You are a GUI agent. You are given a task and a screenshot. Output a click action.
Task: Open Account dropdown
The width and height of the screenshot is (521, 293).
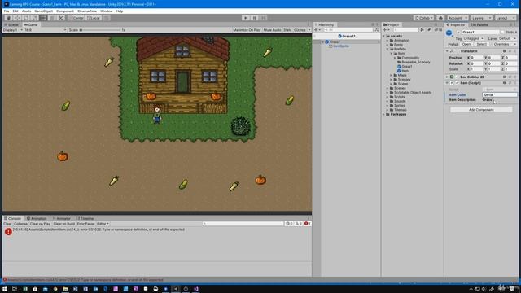pyautogui.click(x=457, y=18)
